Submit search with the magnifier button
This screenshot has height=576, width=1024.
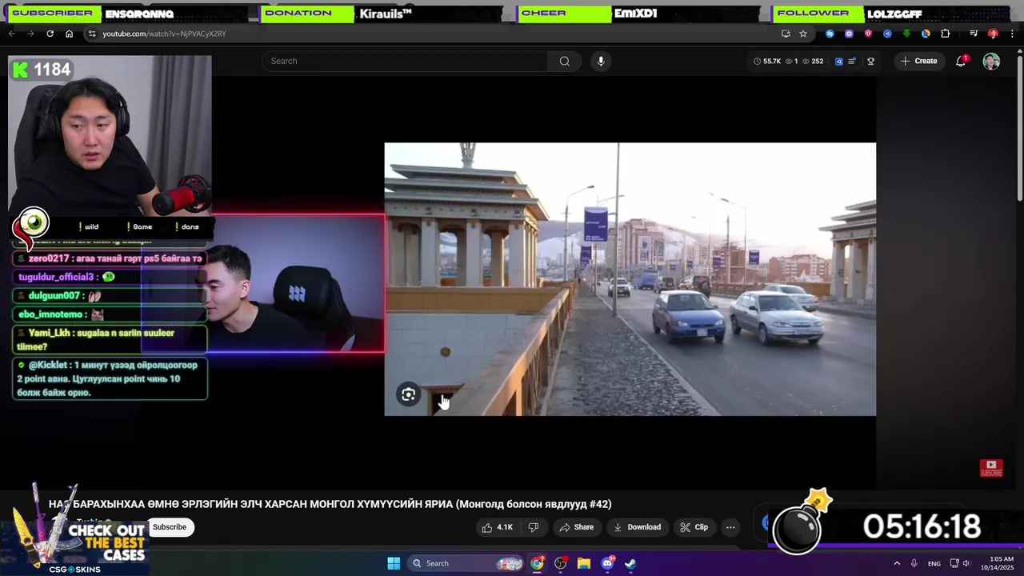tap(565, 61)
